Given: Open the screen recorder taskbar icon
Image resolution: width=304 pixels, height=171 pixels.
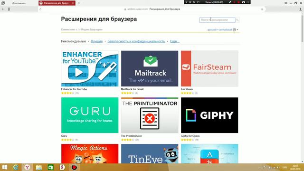Looking at the screenshot, I should (x=74, y=167).
